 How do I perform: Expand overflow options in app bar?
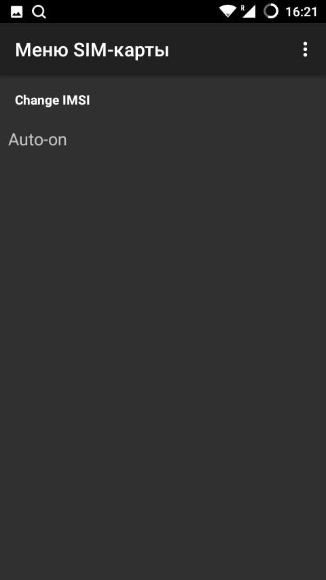[x=305, y=49]
